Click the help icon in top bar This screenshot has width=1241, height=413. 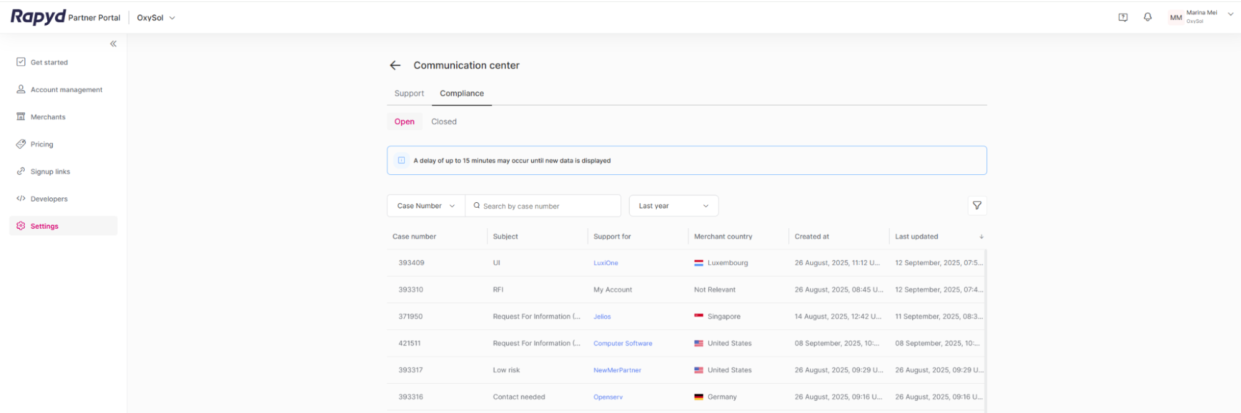1122,17
